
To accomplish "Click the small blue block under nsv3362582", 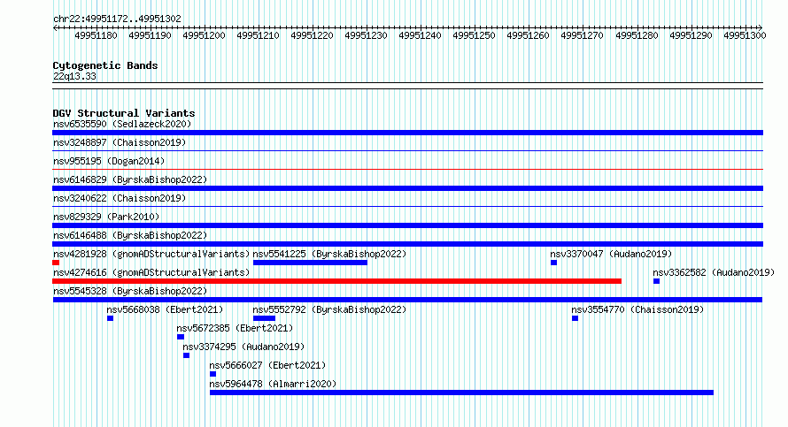I will [656, 281].
